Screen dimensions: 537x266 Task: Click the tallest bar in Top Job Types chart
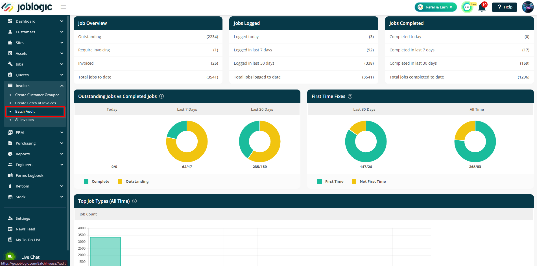(105, 251)
